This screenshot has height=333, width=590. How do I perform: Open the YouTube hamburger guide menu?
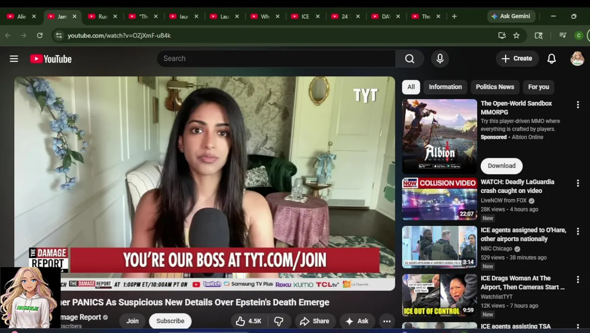click(14, 59)
